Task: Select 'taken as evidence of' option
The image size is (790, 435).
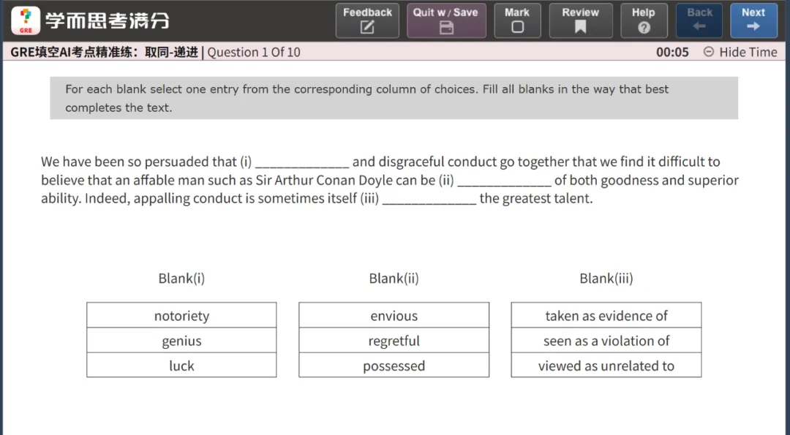Action: [606, 316]
